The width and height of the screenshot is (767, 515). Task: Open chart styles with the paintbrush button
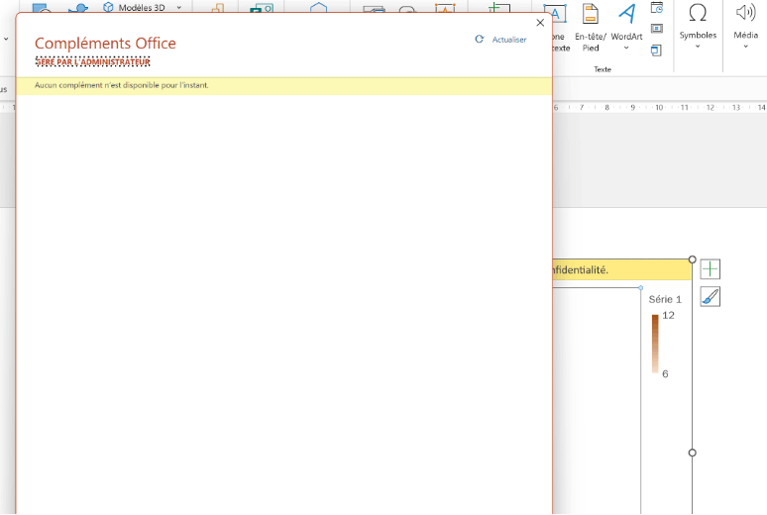pos(711,296)
